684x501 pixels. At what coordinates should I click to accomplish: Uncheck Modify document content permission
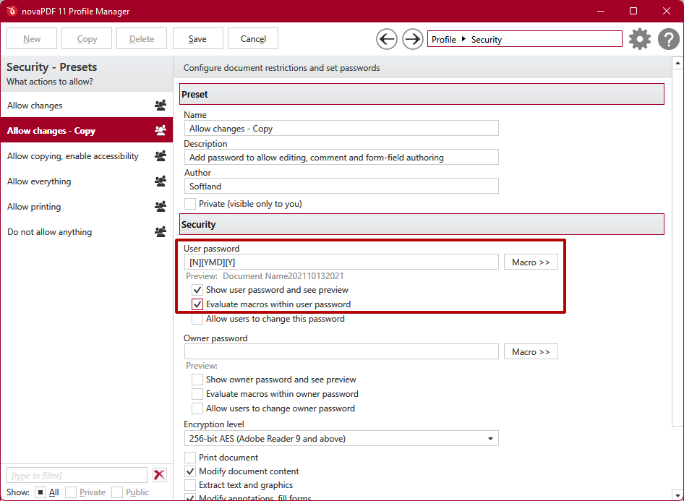coord(190,471)
